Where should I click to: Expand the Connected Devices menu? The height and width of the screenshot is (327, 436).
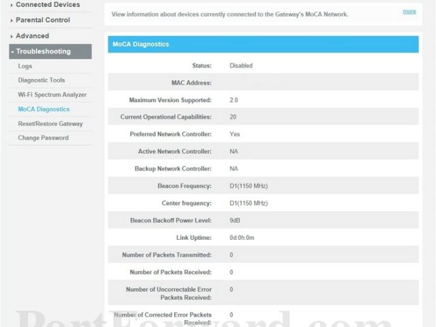click(x=48, y=5)
